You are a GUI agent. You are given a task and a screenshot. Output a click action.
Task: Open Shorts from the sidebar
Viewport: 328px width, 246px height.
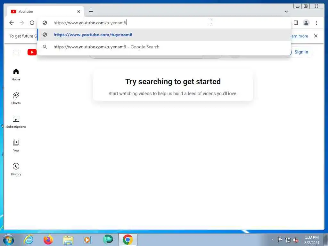point(16,98)
